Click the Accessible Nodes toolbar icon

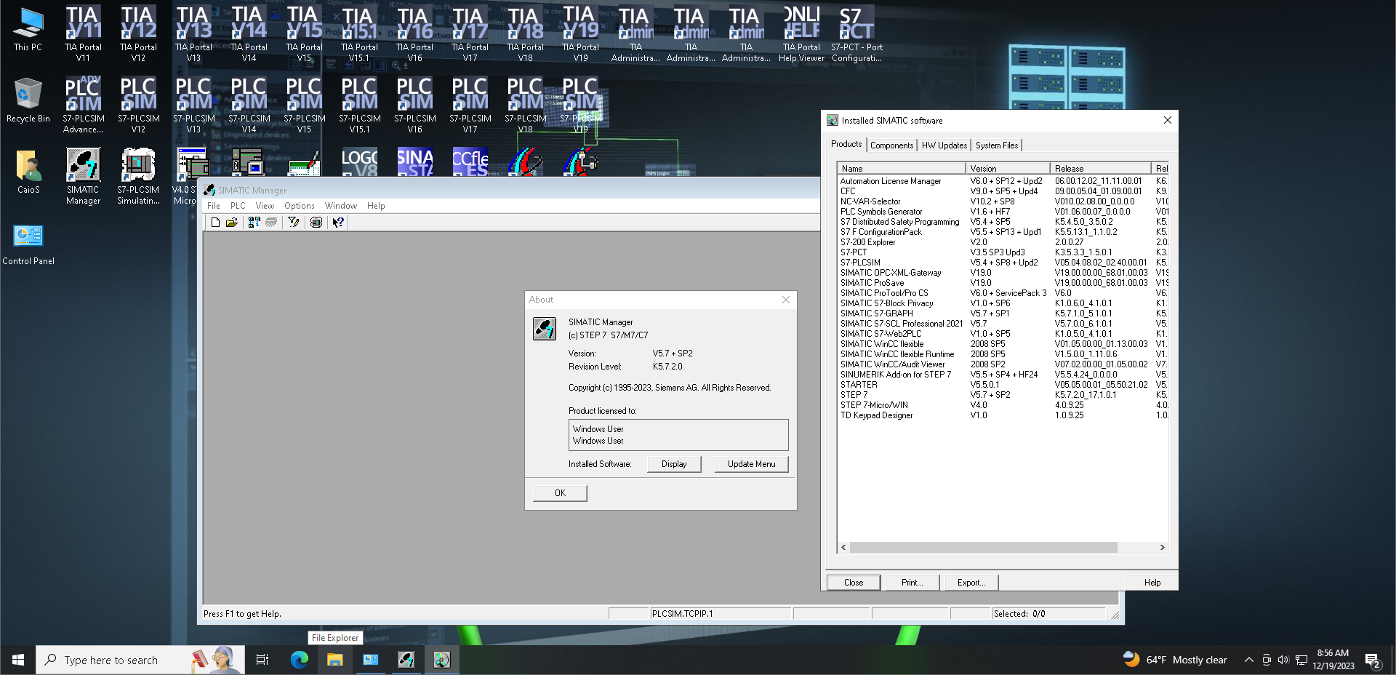[x=254, y=223]
